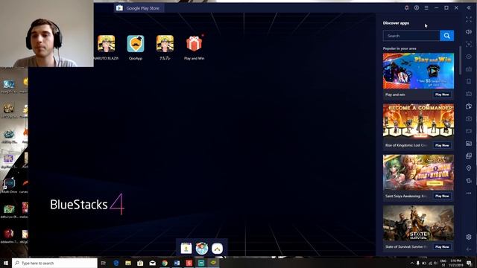The height and width of the screenshot is (268, 477).
Task: Open the Japanese-titled Naruto app icon
Action: (x=165, y=44)
